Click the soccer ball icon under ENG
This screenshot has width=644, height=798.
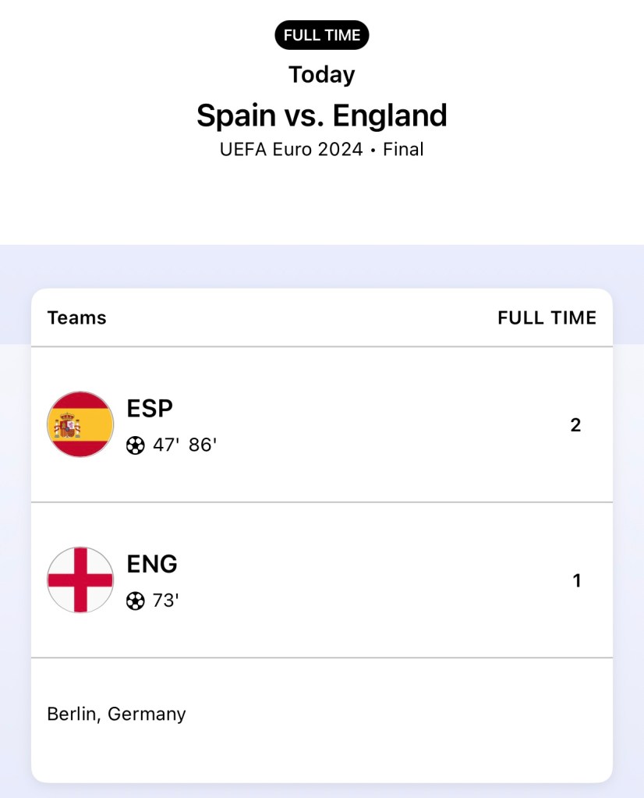click(x=136, y=601)
